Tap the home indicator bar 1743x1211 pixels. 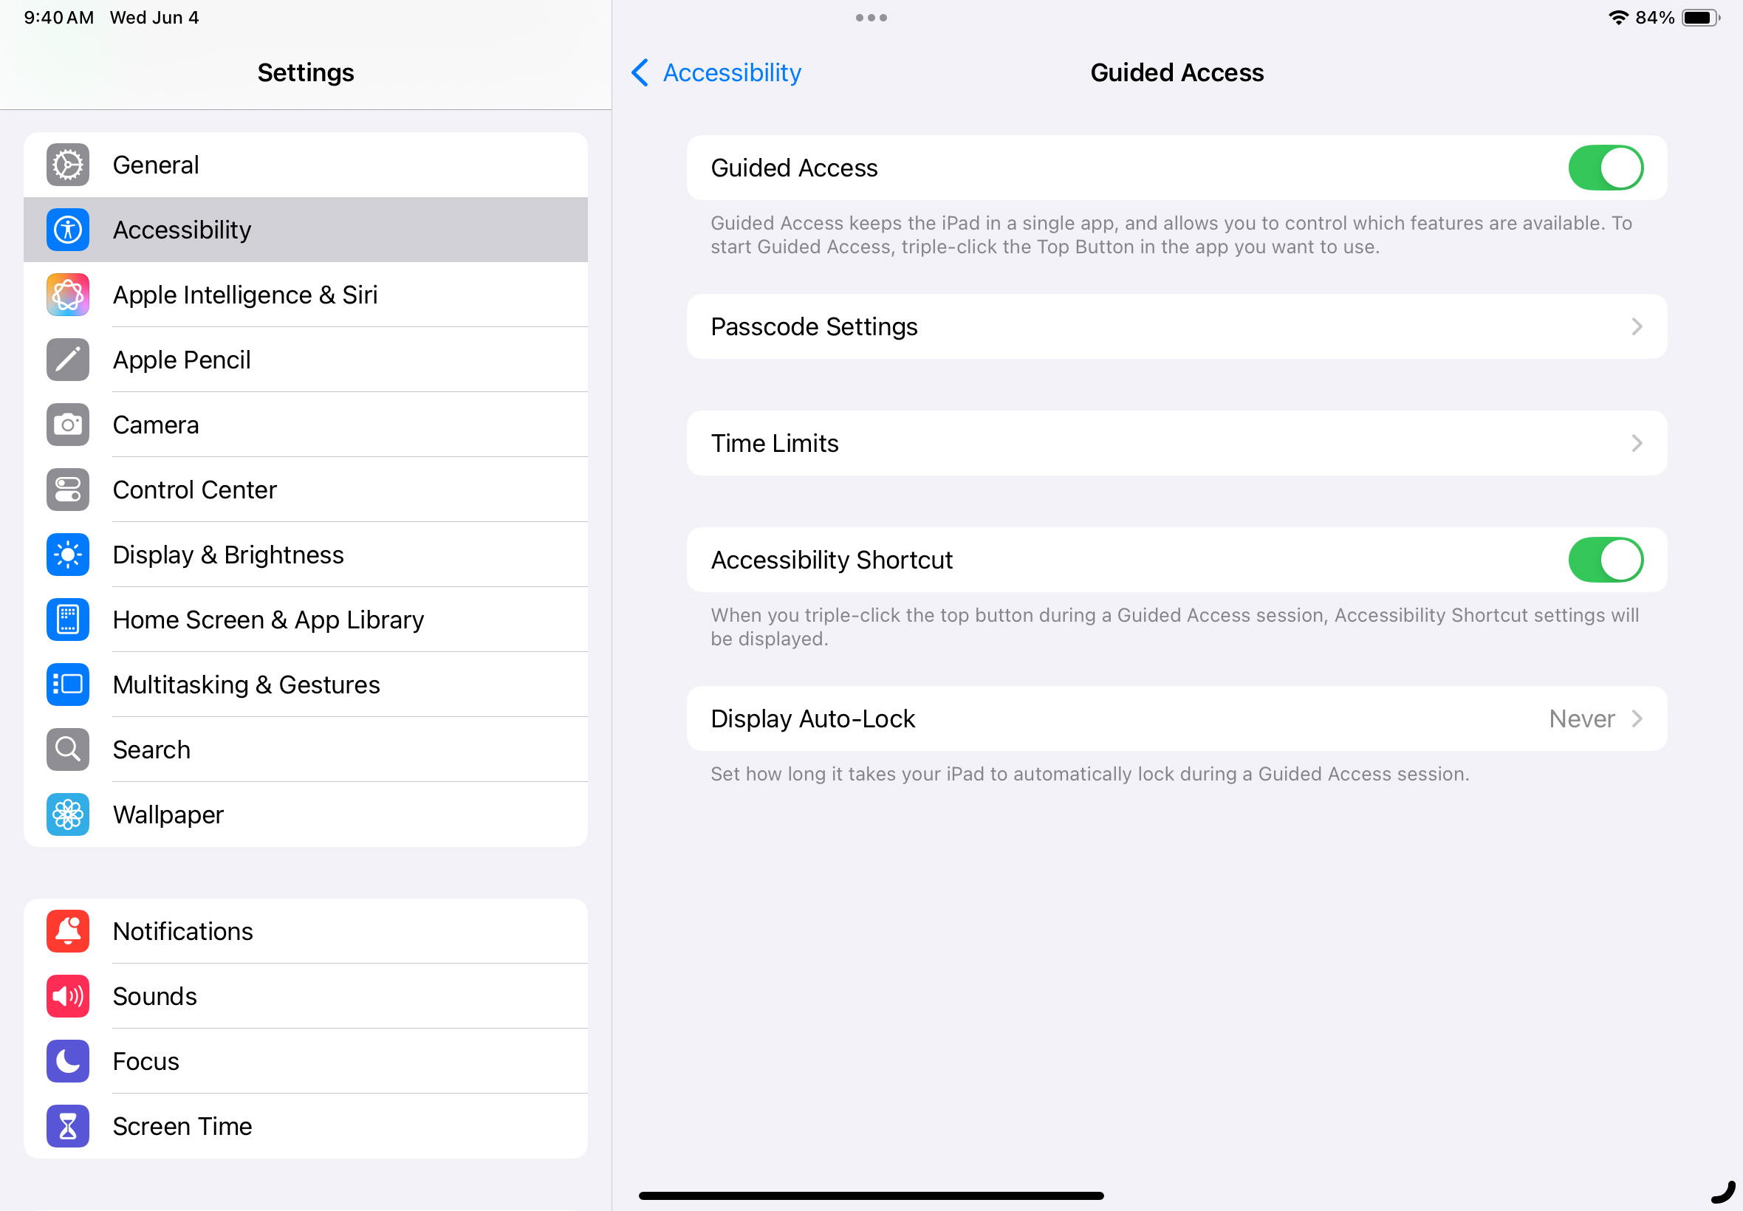(x=871, y=1195)
